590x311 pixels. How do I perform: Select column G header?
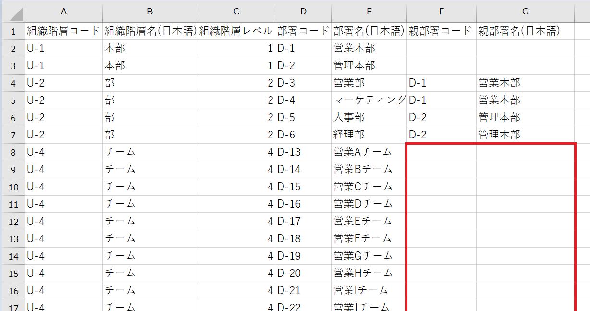525,12
